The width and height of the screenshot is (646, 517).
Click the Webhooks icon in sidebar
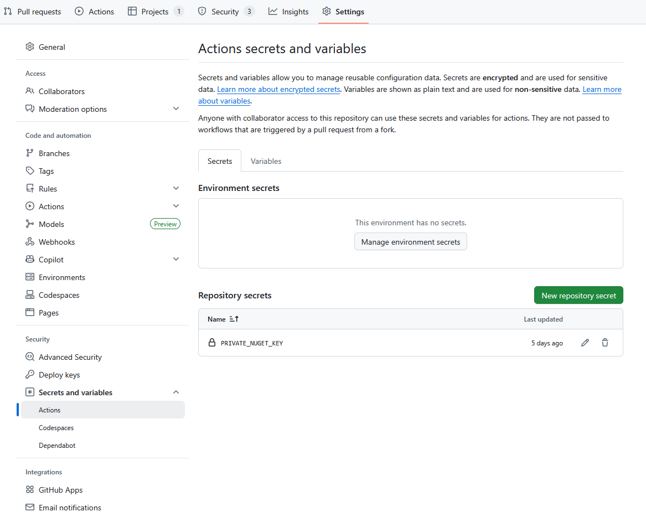(30, 242)
